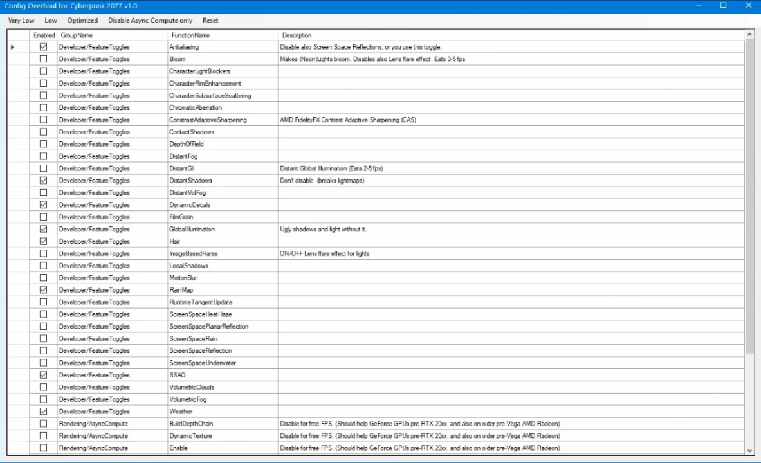Select the DynamicDecals cell
761x463 pixels.
223,204
